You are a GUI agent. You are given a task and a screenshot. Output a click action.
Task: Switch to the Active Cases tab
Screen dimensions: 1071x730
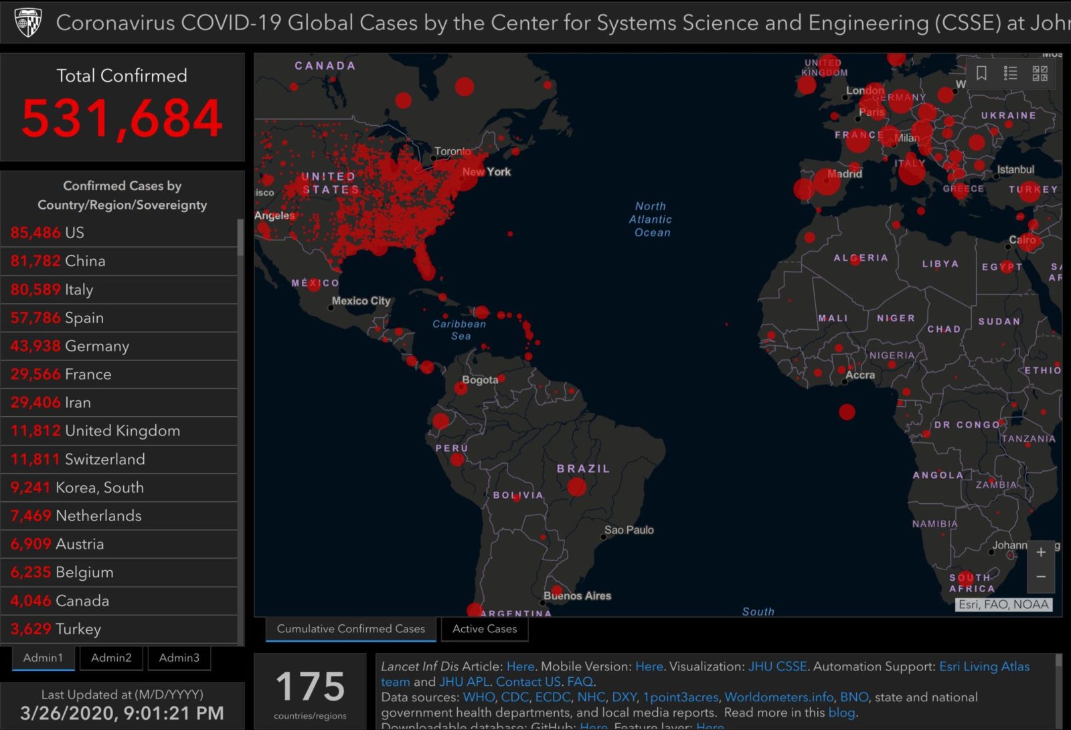(x=484, y=629)
